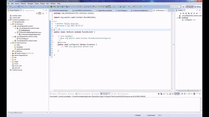Open the Window menu
209x117 pixels.
pyautogui.click(x=53, y=4)
